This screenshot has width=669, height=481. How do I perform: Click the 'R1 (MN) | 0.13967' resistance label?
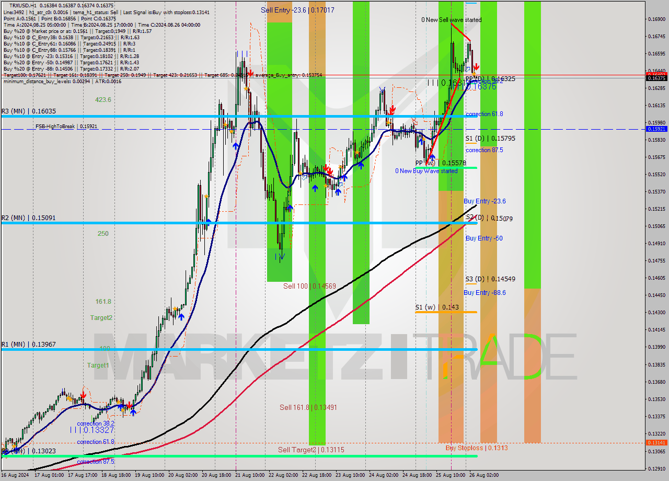click(x=29, y=345)
